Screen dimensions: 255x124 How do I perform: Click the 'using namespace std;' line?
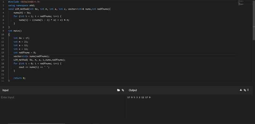(x=22, y=5)
